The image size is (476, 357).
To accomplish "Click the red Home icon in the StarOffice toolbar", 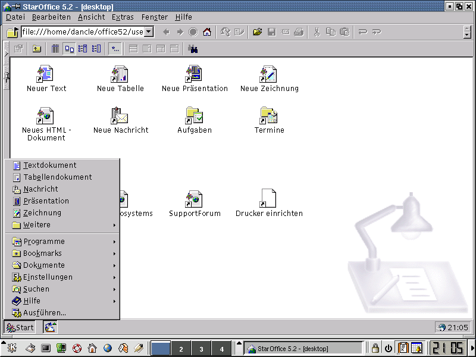I will click(x=207, y=32).
